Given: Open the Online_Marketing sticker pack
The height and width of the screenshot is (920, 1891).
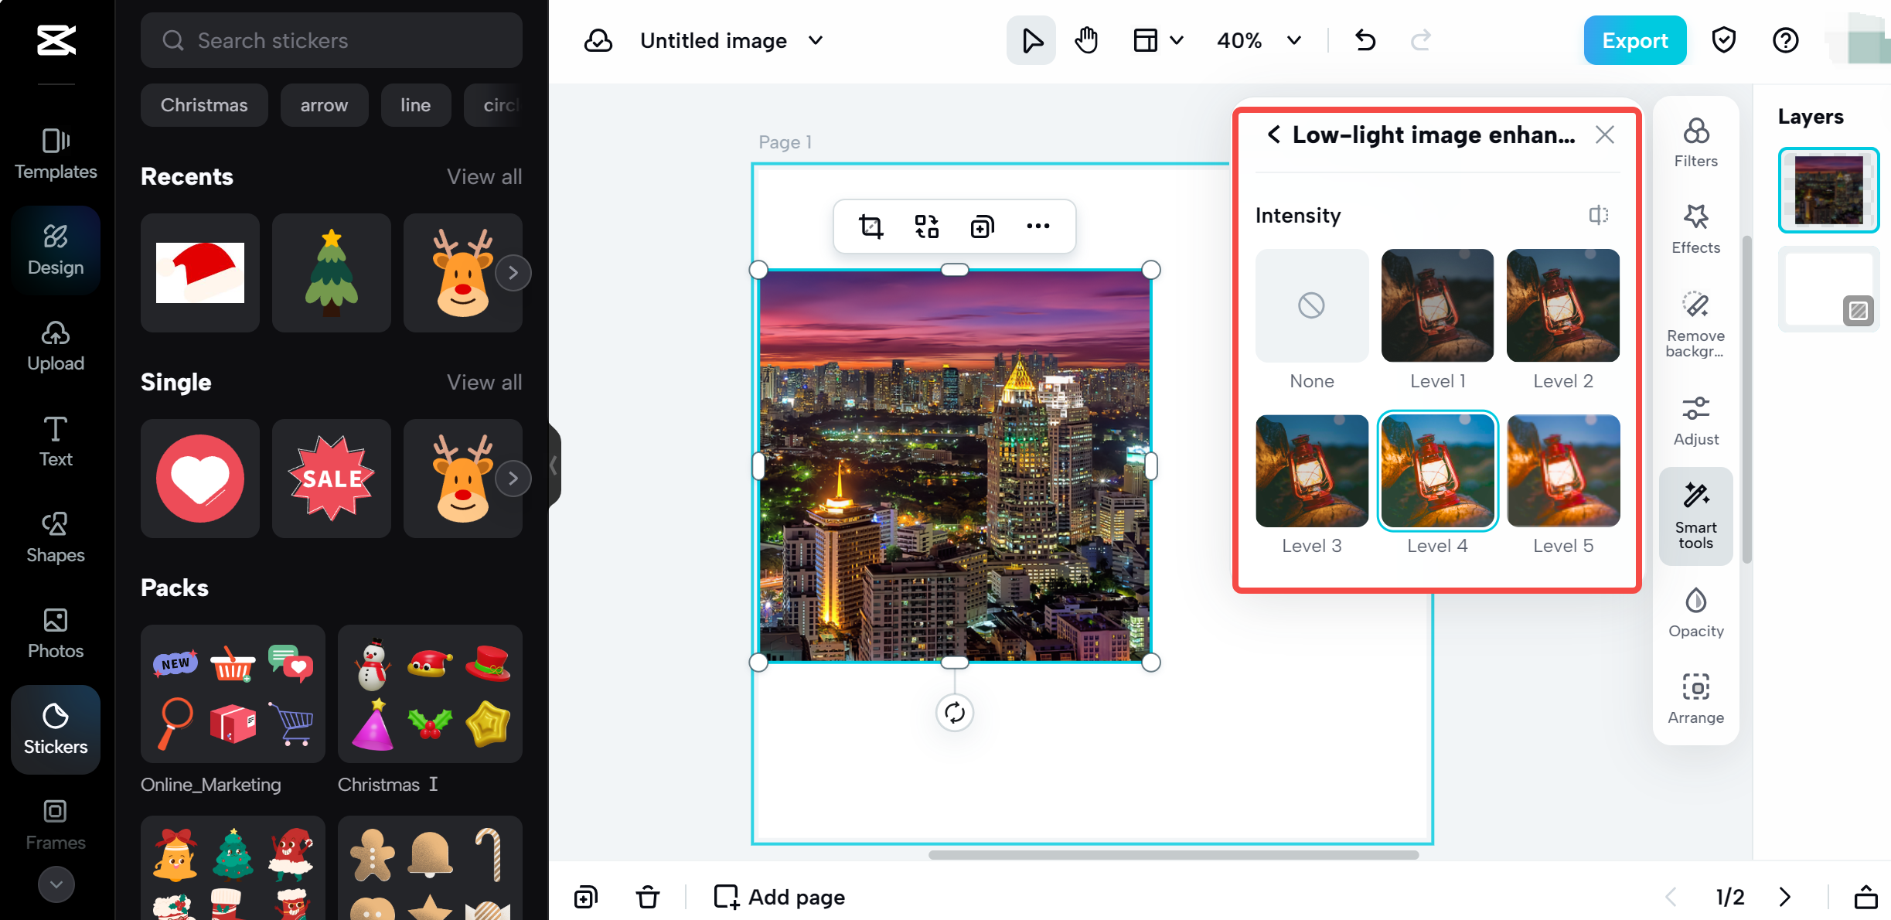Looking at the screenshot, I should point(233,693).
